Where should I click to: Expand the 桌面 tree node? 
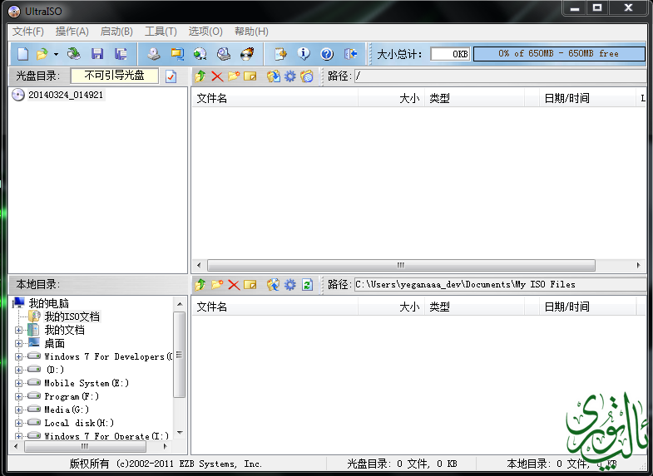(18, 343)
